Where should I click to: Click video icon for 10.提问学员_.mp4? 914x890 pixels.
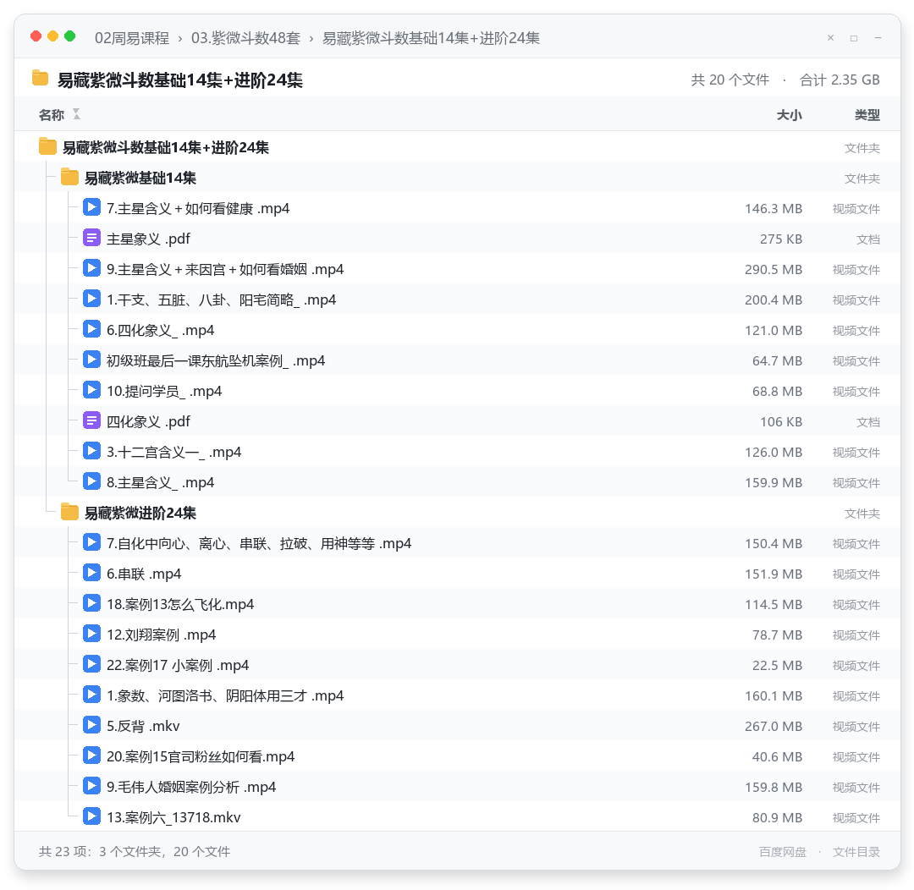pos(91,390)
